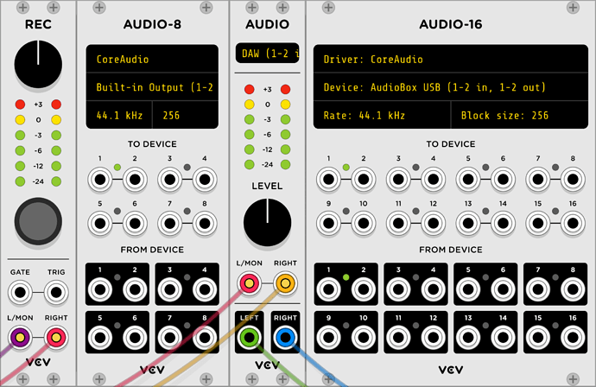Click AUDIO-16 From Device jack 10

click(x=364, y=338)
